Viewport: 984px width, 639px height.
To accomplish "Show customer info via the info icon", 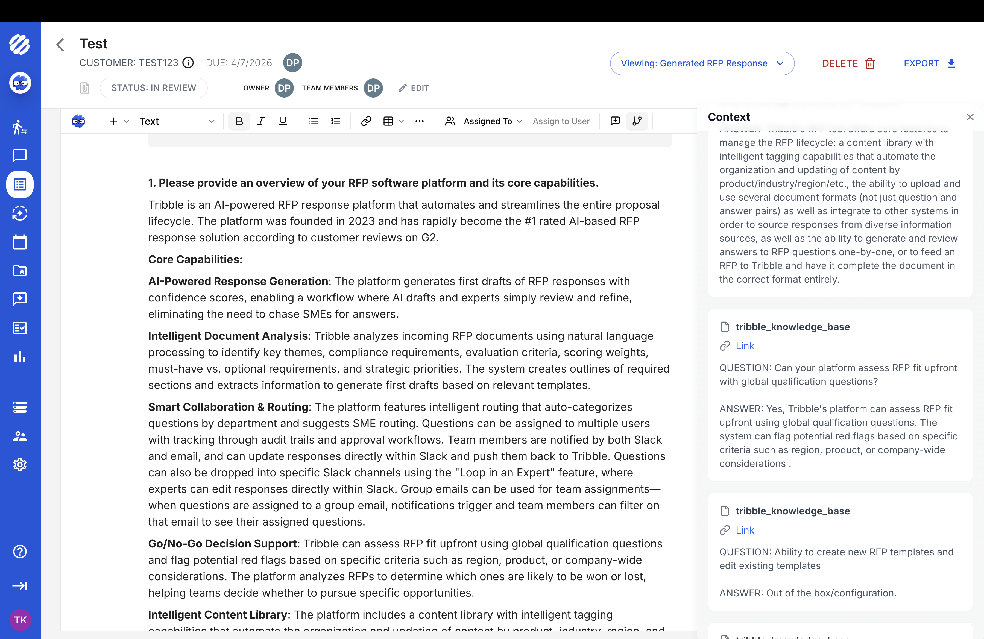I will 188,63.
